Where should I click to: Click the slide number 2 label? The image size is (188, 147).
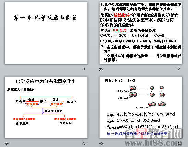pos(178,69)
